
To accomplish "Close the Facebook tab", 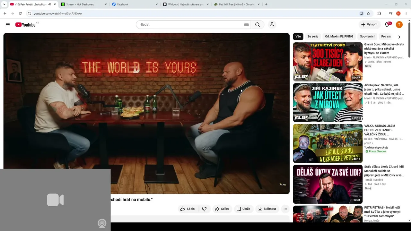I will coord(157,4).
